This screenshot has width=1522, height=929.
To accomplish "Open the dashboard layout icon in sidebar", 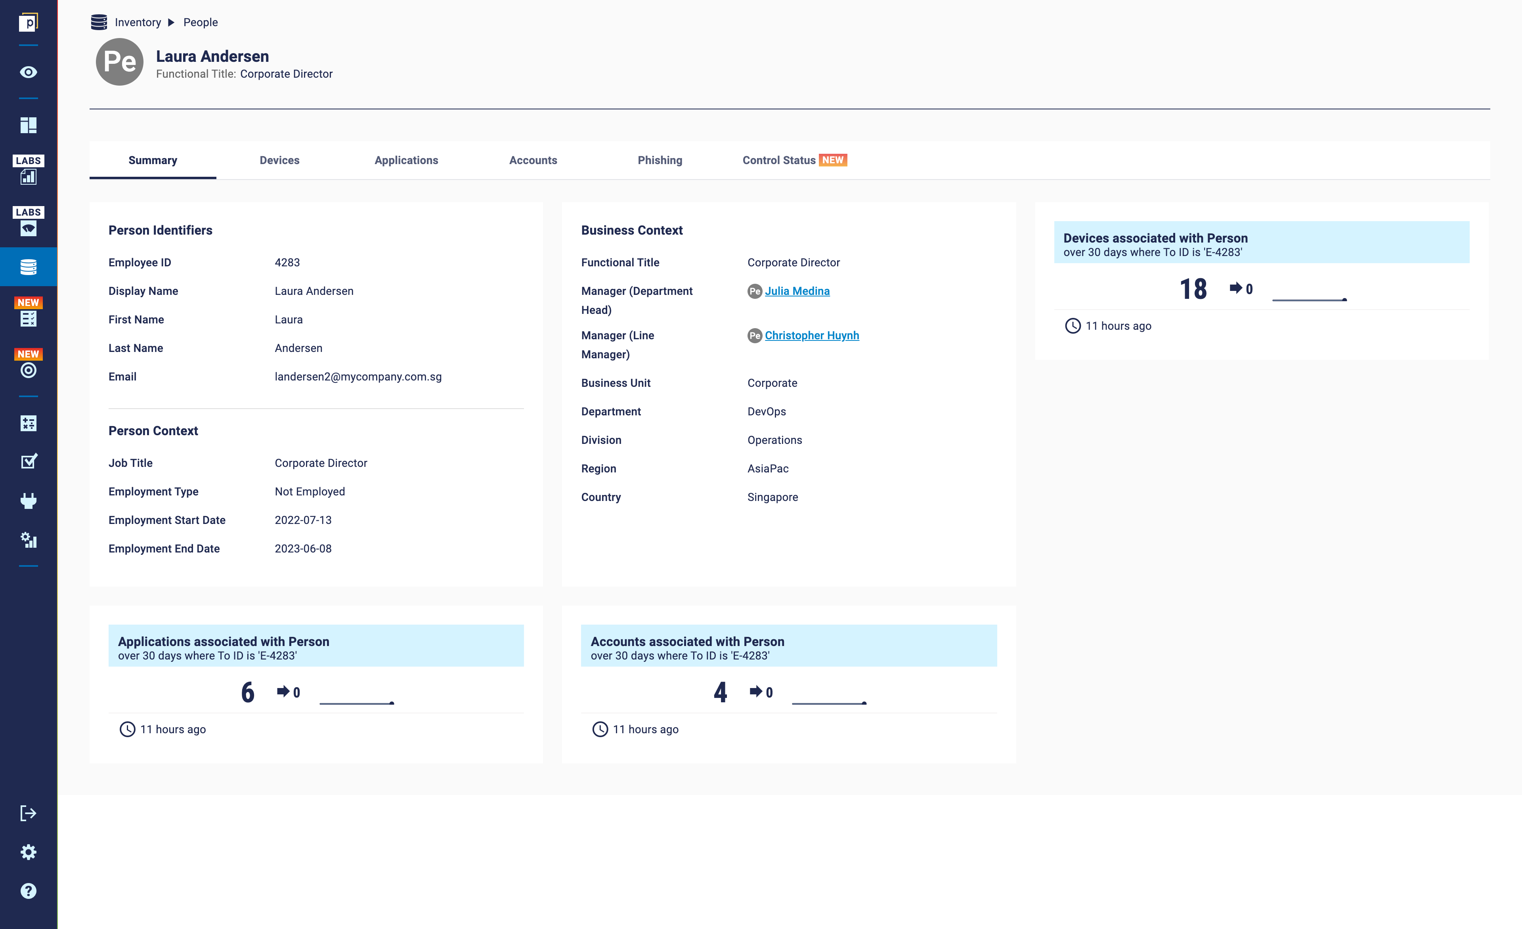I will [x=29, y=125].
